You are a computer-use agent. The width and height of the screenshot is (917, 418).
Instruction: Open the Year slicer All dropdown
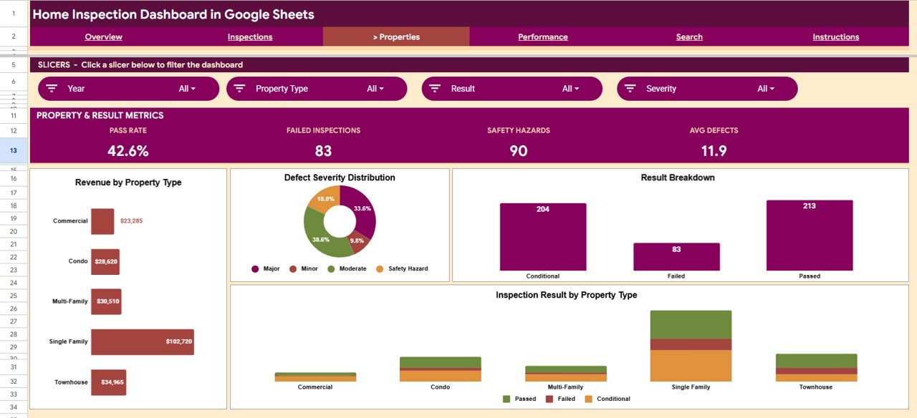(x=187, y=89)
